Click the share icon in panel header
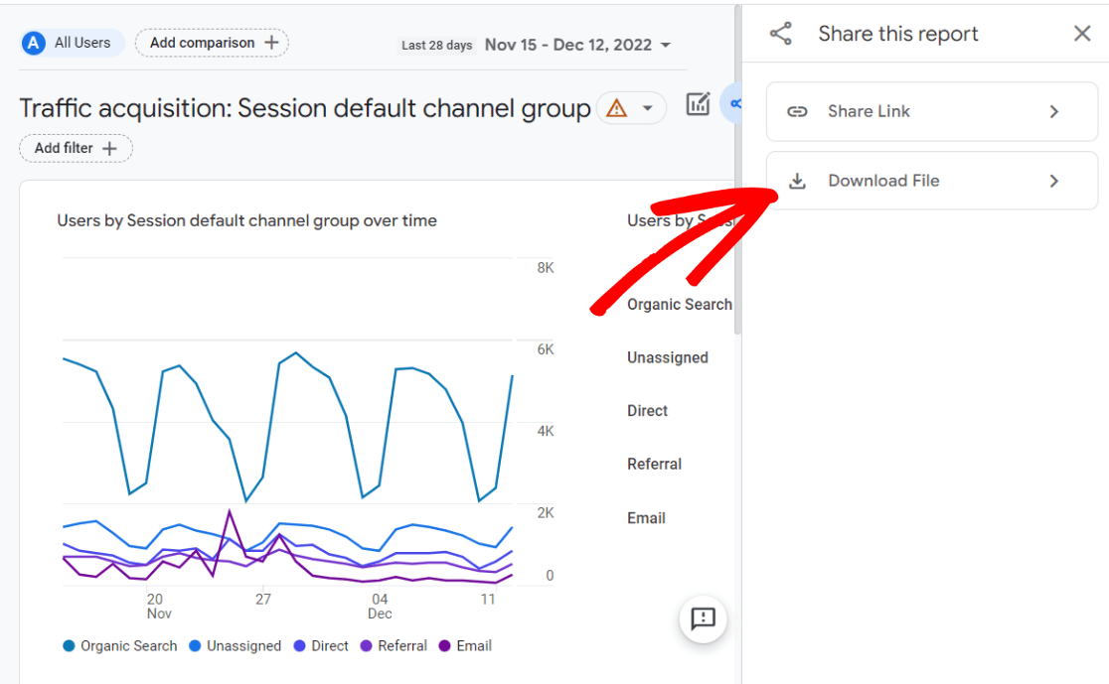1109x684 pixels. pyautogui.click(x=781, y=34)
